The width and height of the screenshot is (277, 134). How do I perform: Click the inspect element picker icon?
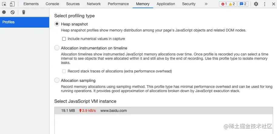point(4,4)
